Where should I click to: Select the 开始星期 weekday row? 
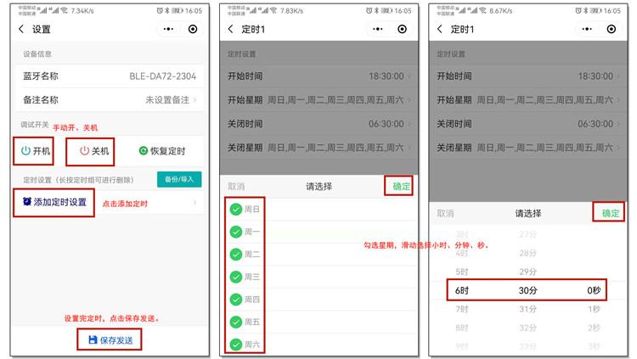(318, 100)
